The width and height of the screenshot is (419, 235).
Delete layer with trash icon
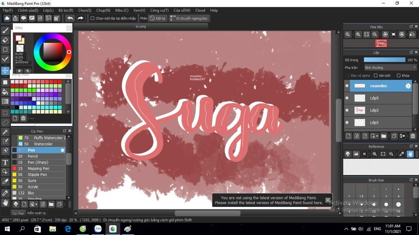(x=413, y=136)
